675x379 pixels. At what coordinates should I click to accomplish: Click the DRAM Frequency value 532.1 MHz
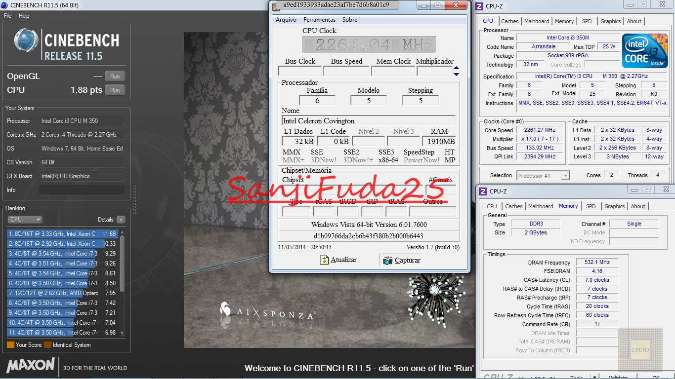597,263
